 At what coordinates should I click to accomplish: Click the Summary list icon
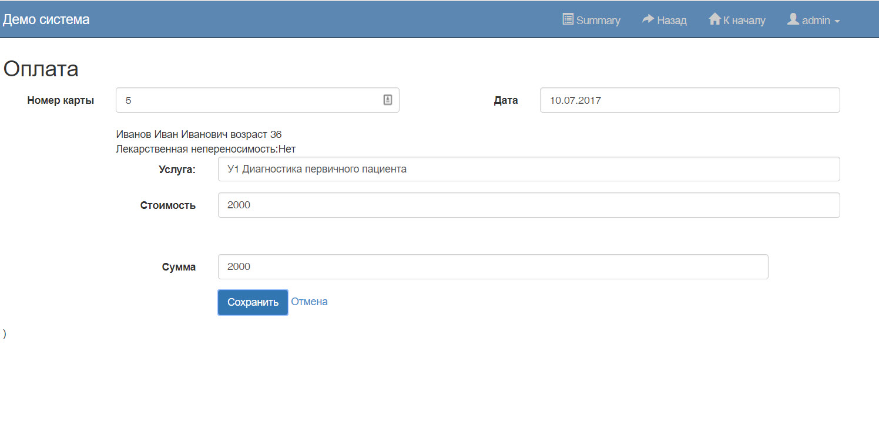[x=568, y=19]
